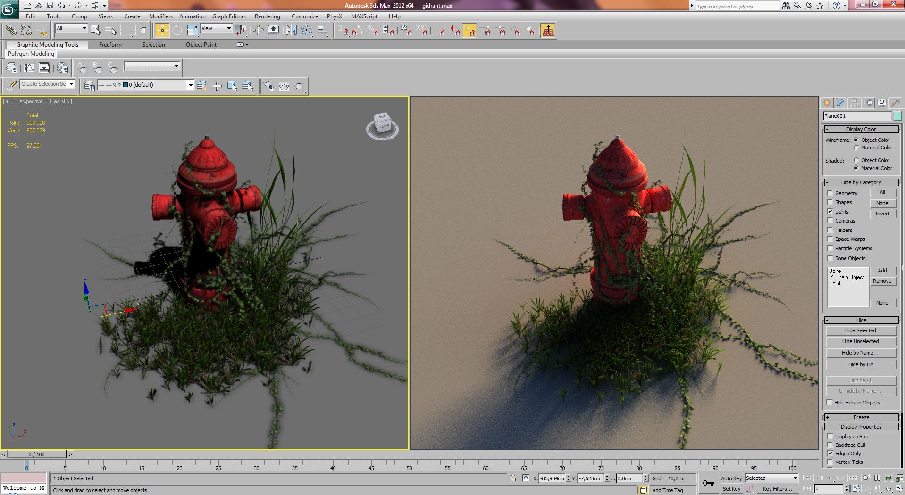Open the layer dropdown showing 0 (default)

(x=190, y=85)
